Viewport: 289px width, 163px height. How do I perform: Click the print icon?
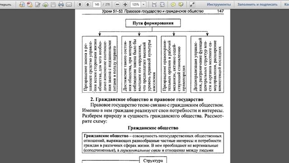pyautogui.click(x=61, y=5)
